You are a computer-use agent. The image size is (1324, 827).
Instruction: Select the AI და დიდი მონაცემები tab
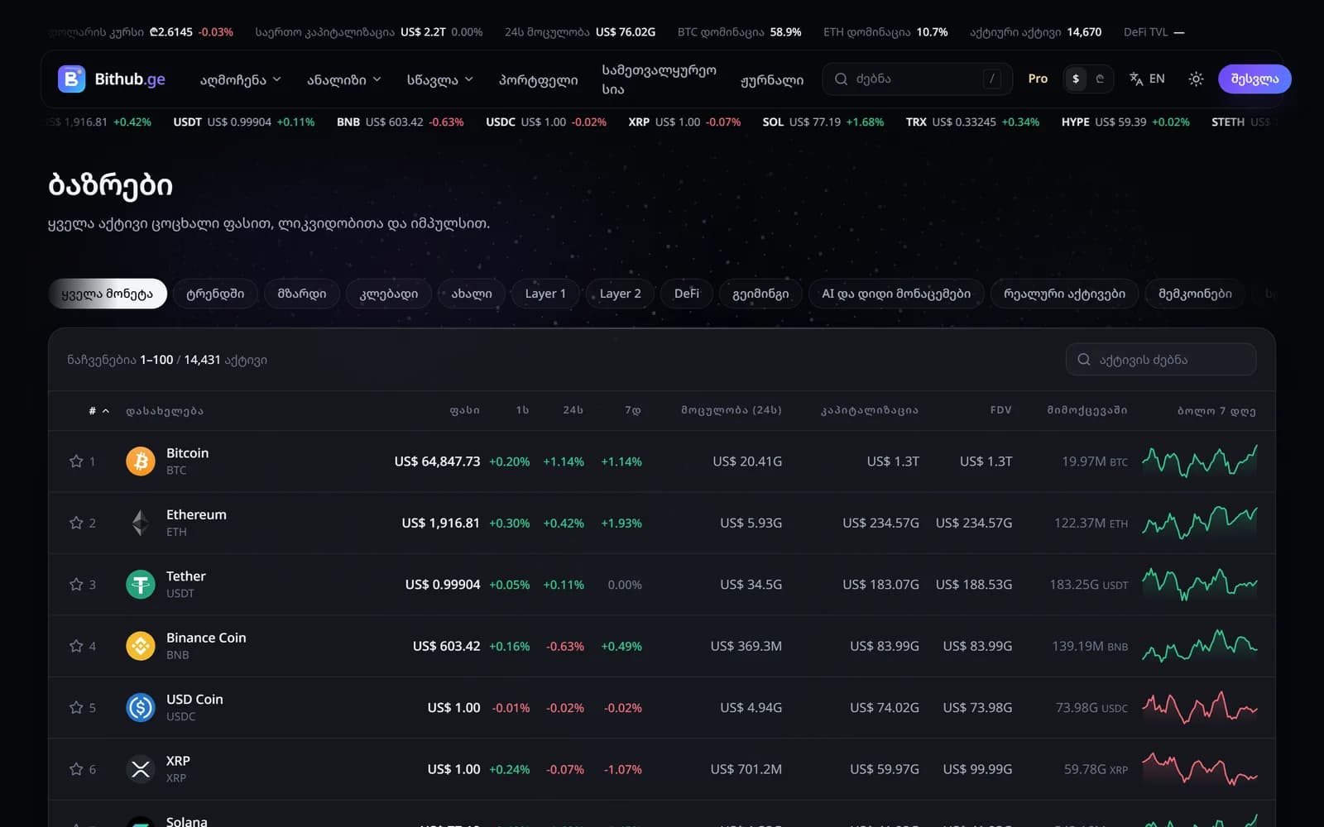896,294
